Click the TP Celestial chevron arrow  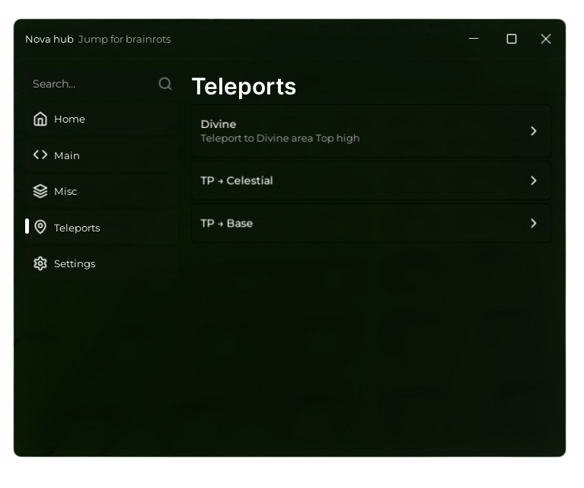coord(534,180)
